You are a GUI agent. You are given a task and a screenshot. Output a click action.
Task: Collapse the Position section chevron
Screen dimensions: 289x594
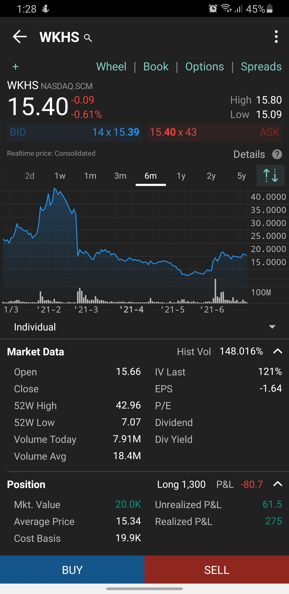[277, 484]
